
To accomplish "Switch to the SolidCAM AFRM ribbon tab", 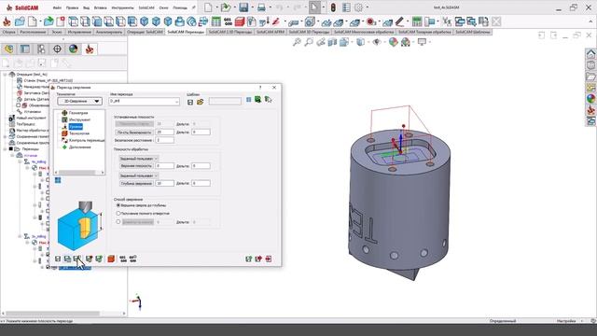I will coord(271,32).
